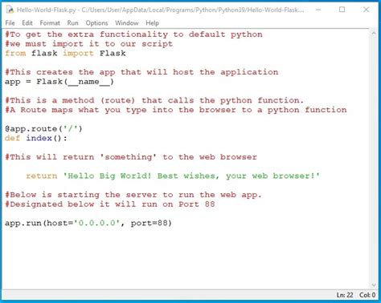Click comment '#This is a method (route)'
This screenshot has width=381, height=303.
click(x=154, y=100)
